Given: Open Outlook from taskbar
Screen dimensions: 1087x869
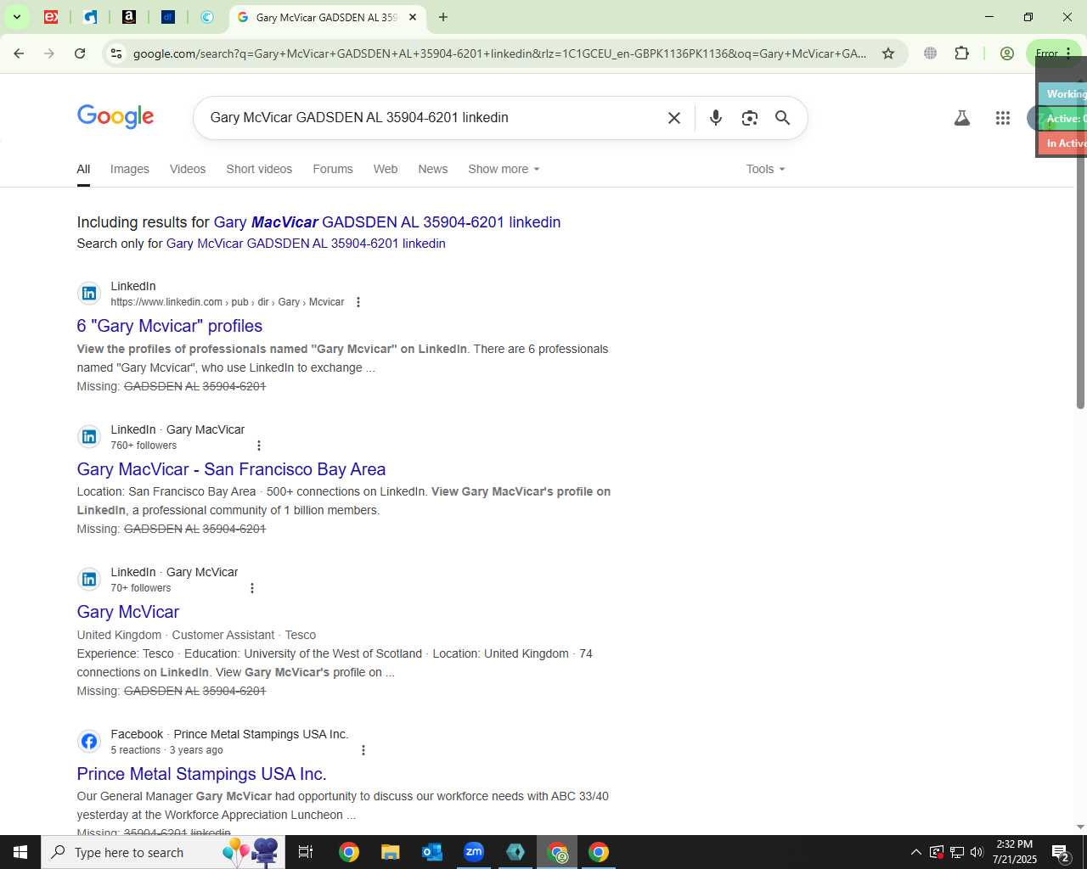Looking at the screenshot, I should (432, 852).
